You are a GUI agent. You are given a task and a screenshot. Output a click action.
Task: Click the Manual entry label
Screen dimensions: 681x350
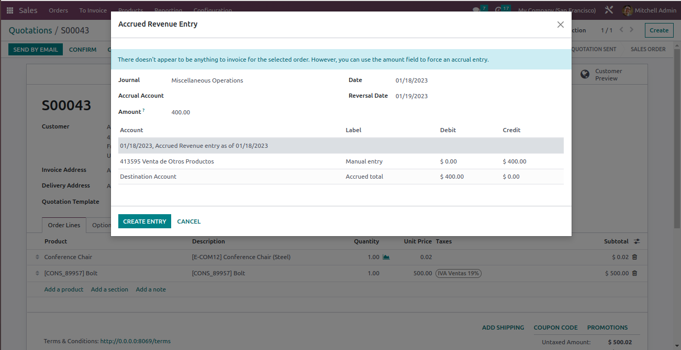[x=364, y=161]
